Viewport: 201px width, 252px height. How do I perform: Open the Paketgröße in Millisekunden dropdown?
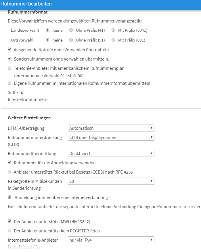tap(111, 181)
